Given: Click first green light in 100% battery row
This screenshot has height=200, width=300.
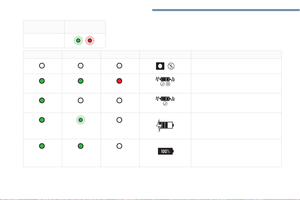Looking at the screenshot, I should pyautogui.click(x=42, y=146).
